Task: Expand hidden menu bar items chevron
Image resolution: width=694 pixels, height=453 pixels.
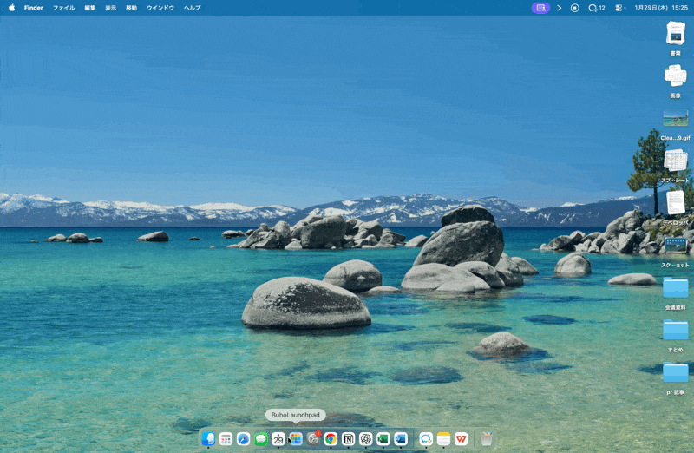Action: 559,7
